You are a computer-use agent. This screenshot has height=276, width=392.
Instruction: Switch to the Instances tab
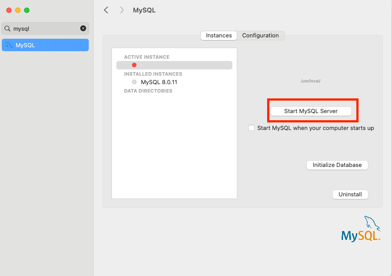(x=219, y=36)
